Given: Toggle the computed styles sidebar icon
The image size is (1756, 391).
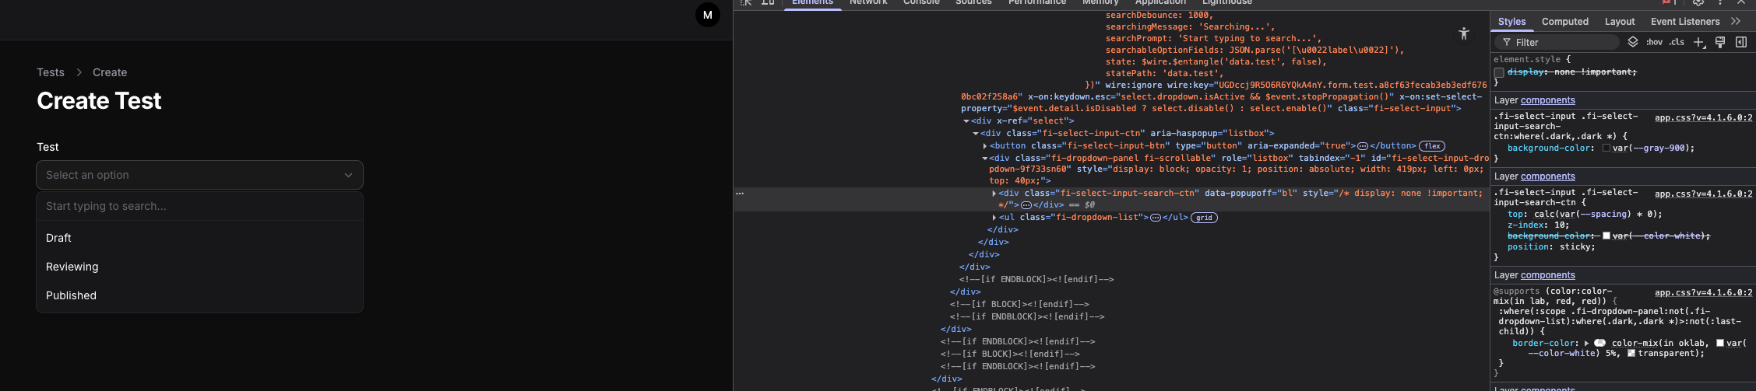Looking at the screenshot, I should (x=1741, y=42).
